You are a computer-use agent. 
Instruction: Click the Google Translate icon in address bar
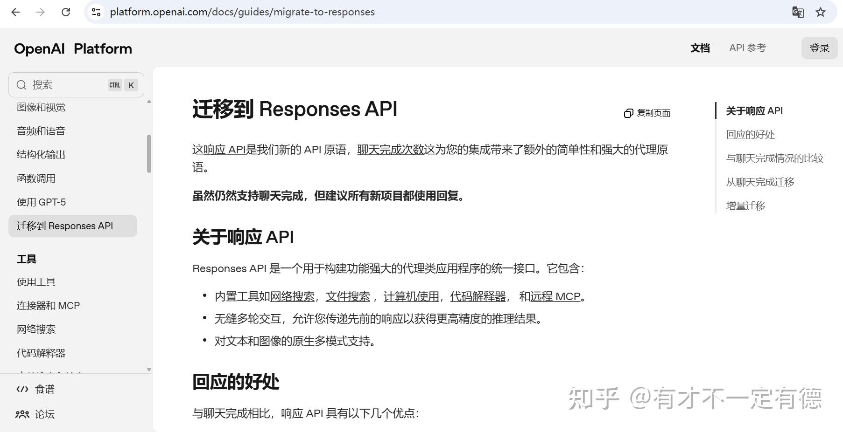point(798,13)
